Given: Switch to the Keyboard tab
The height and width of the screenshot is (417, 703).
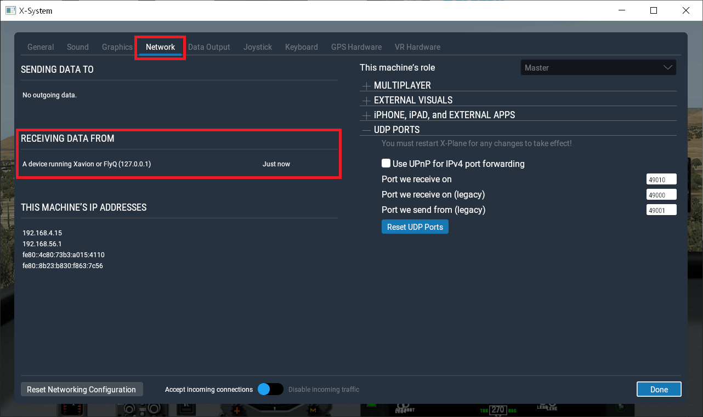Looking at the screenshot, I should pos(302,47).
